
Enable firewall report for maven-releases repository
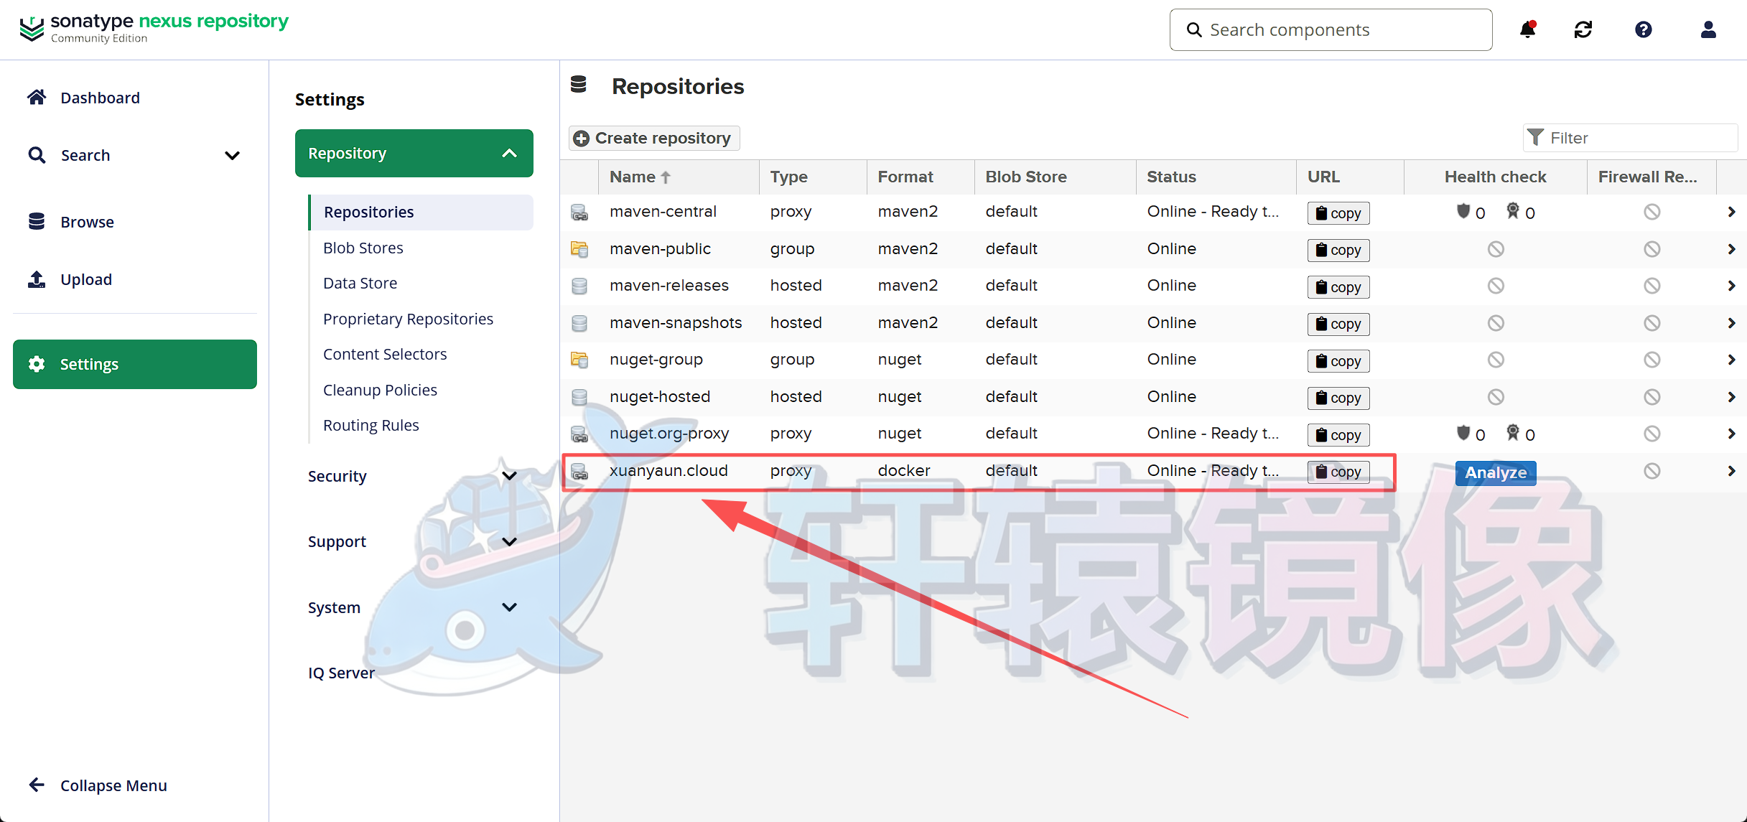[x=1652, y=285]
